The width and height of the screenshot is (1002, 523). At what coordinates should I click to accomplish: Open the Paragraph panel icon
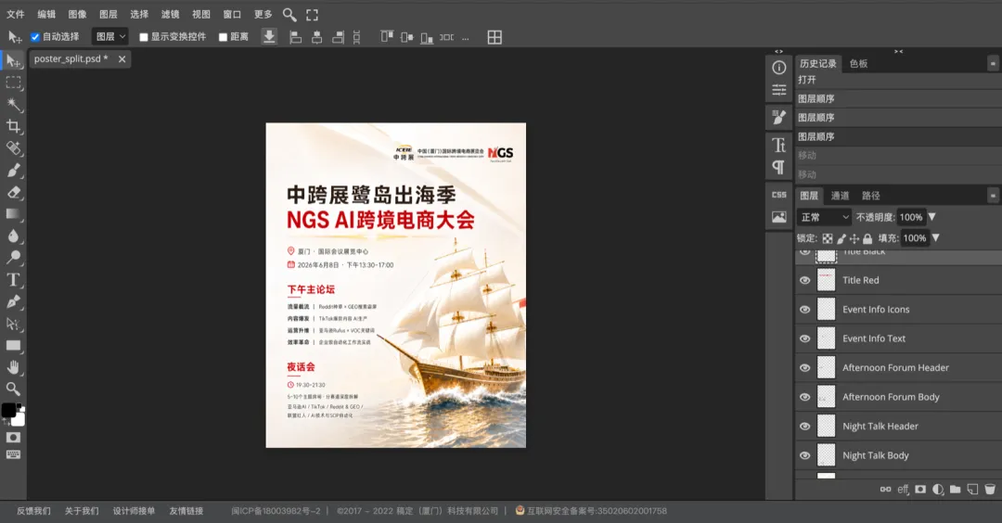tap(779, 167)
